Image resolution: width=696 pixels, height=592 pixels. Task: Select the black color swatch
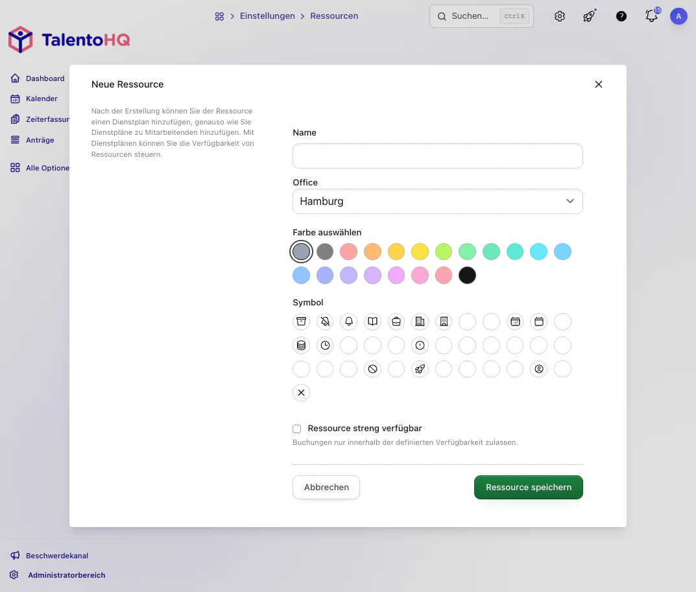(x=467, y=276)
